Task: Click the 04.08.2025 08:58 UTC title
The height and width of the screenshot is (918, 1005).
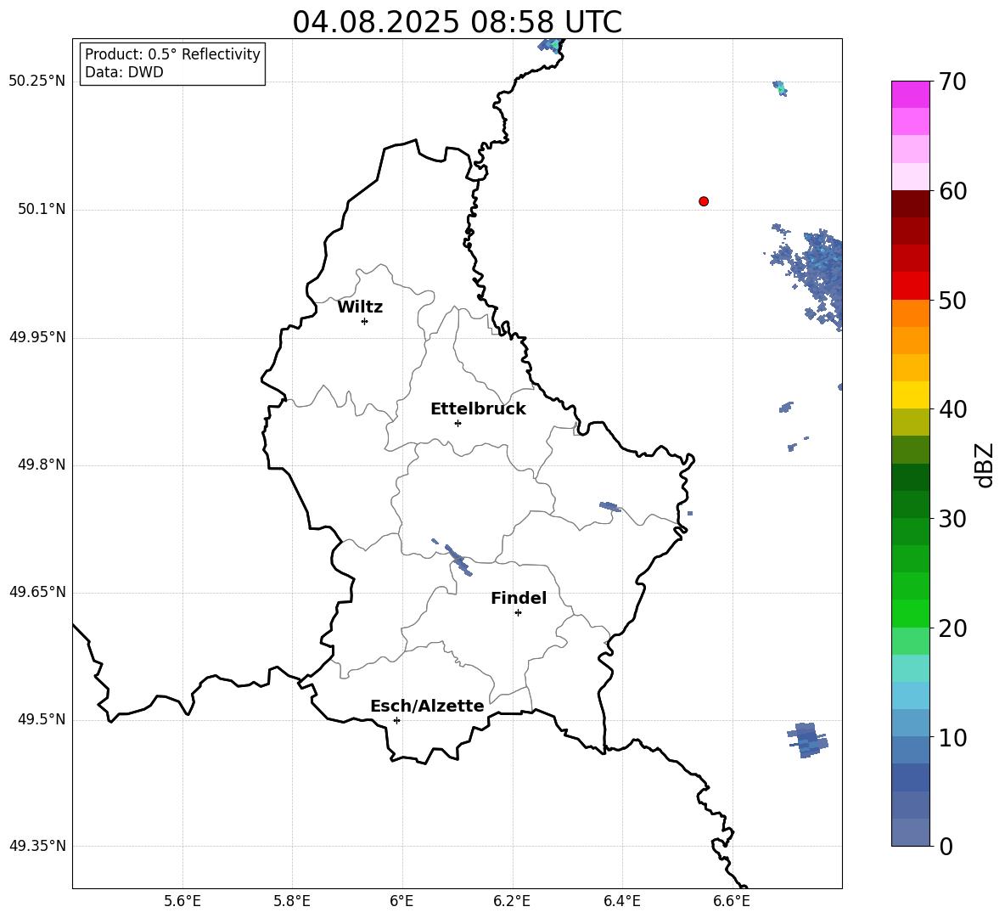Action: click(457, 22)
